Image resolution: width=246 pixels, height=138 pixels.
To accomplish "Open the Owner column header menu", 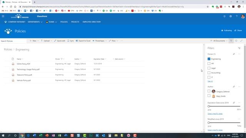I will click(60, 59).
